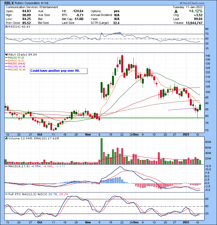Viewport: 217px width, 225px height.
Task: Click the RBLX ticker symbol in header
Action: tap(10, 3)
